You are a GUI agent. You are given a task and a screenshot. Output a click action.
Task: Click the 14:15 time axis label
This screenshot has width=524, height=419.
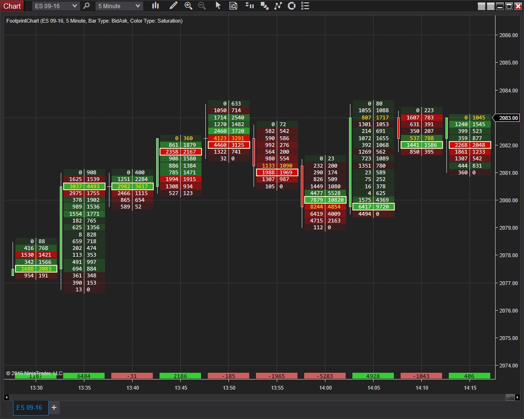(x=470, y=388)
